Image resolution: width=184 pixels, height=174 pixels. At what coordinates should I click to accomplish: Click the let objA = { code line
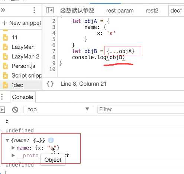[91, 21]
